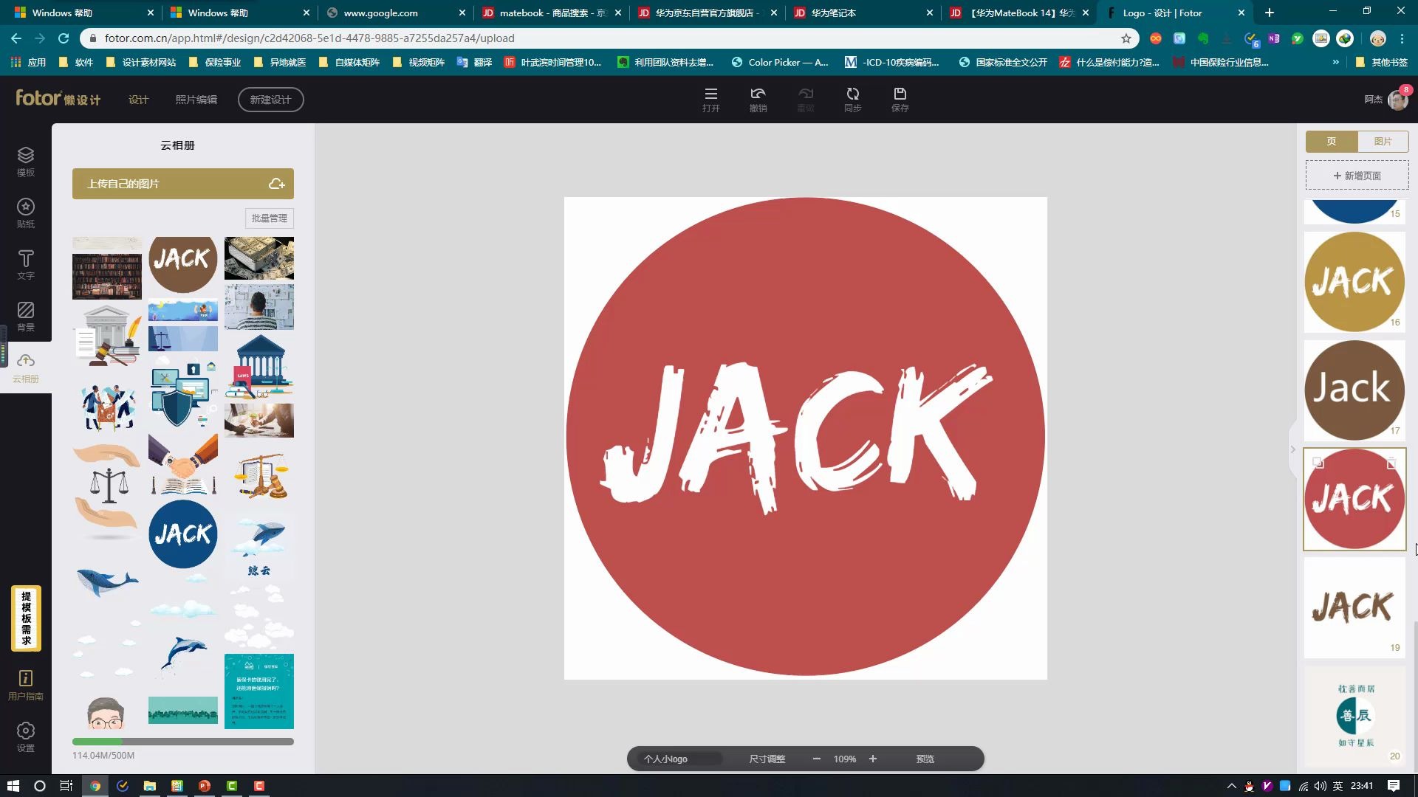The height and width of the screenshot is (797, 1418).
Task: Click the Open (打开) hamburger icon
Action: coord(711,100)
